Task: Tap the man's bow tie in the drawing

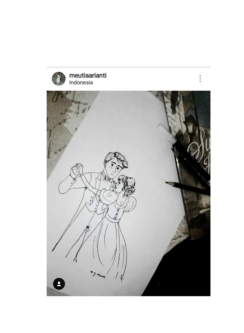Action: [108, 179]
